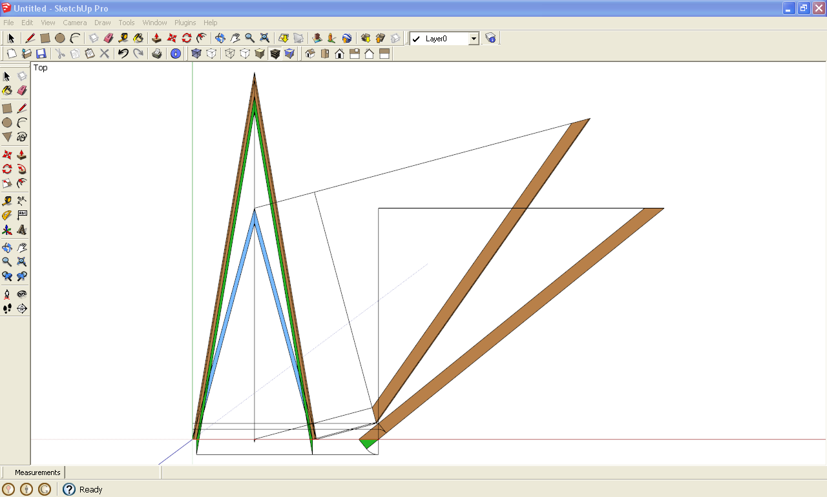
Task: Select the Line tool in the left toolbar
Action: pos(22,108)
